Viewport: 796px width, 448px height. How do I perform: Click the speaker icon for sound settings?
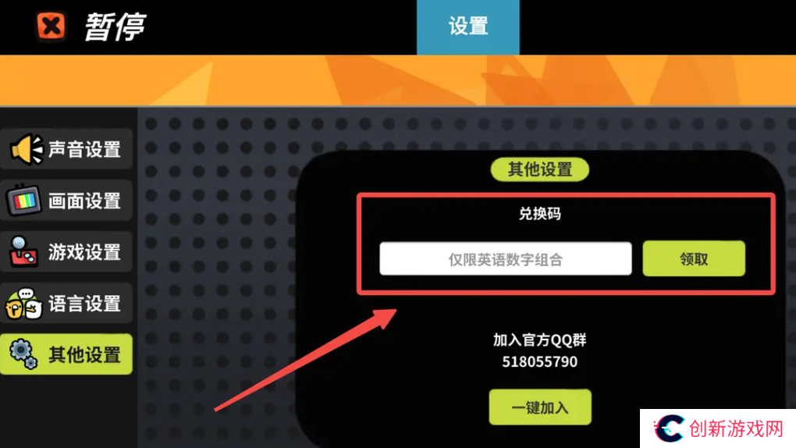click(x=27, y=149)
